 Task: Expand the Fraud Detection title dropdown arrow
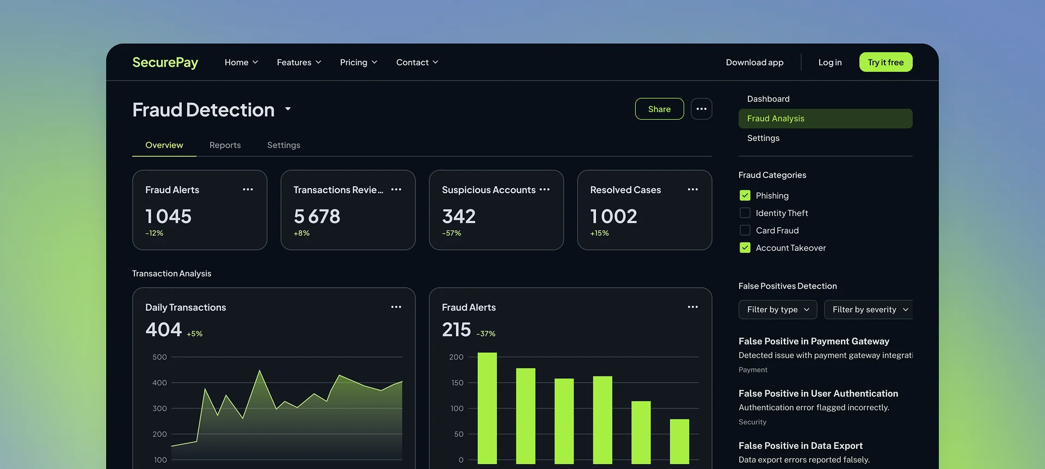click(288, 109)
